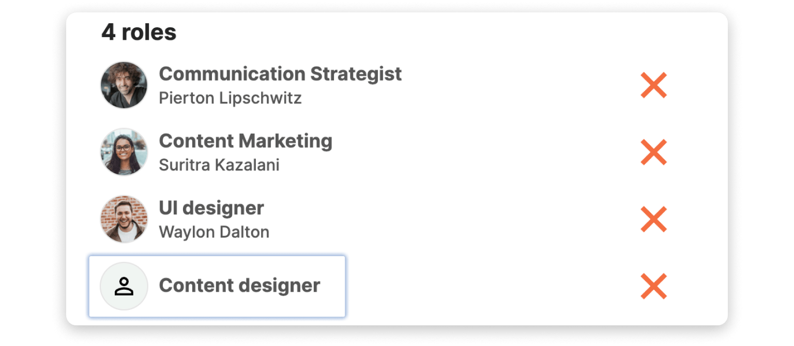Click the name Pierton Lipschwitz
The image size is (794, 346).
tap(230, 98)
